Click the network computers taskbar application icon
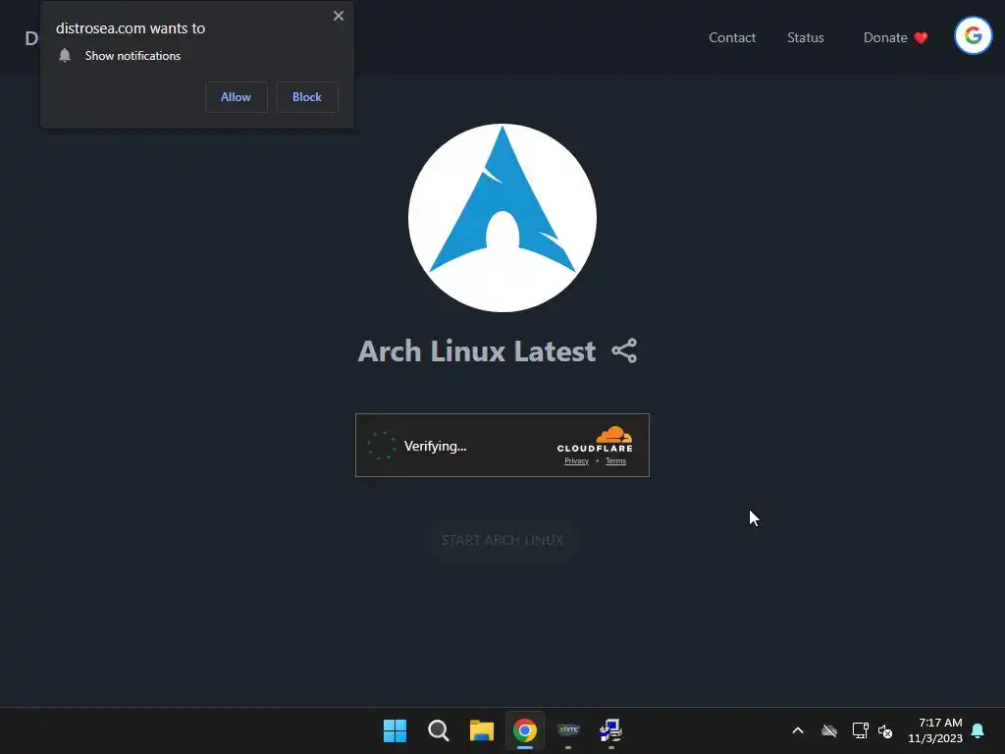This screenshot has height=754, width=1005. click(610, 730)
